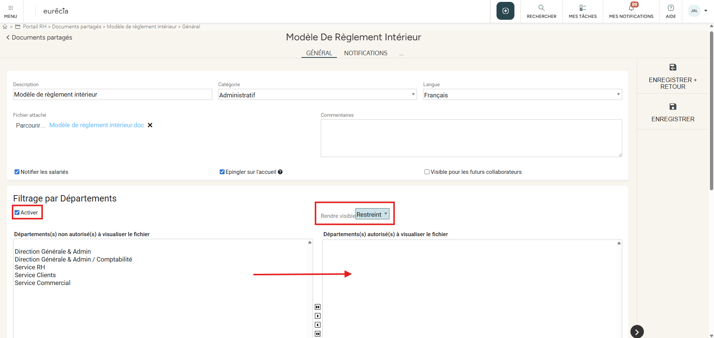Switch to the Notifications tab

coord(365,53)
